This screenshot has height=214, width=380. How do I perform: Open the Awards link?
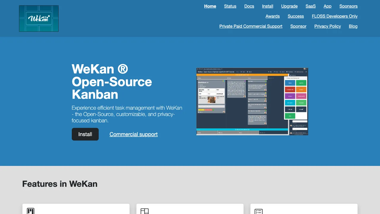273,16
